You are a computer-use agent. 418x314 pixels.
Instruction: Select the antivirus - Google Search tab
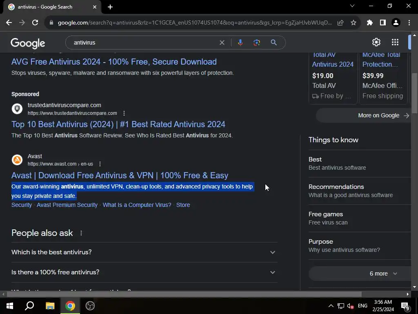[x=52, y=7]
